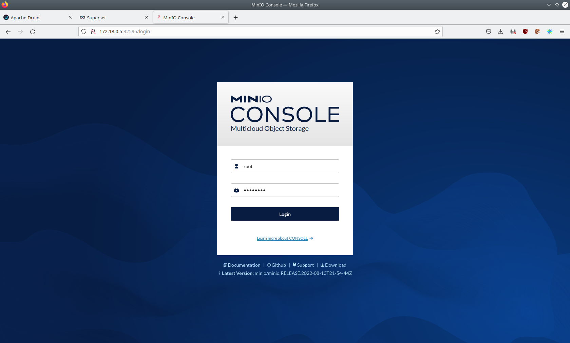Open the Learn more about CONSOLE link

point(282,238)
